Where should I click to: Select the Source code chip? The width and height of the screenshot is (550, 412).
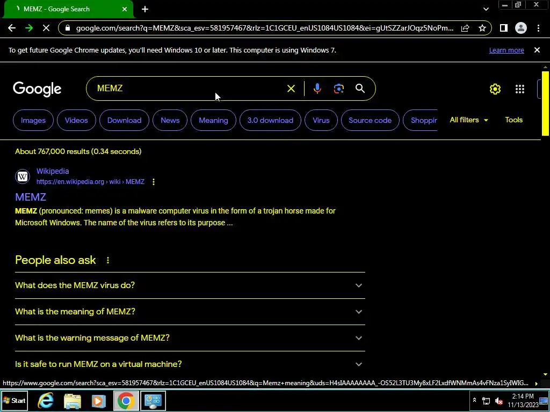coord(370,120)
